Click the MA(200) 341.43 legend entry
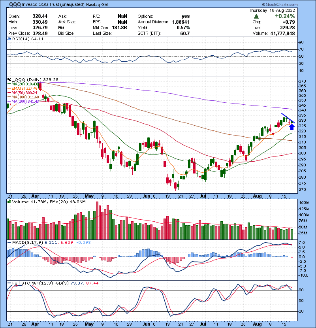Viewport: 316px width, 328px height. point(25,101)
